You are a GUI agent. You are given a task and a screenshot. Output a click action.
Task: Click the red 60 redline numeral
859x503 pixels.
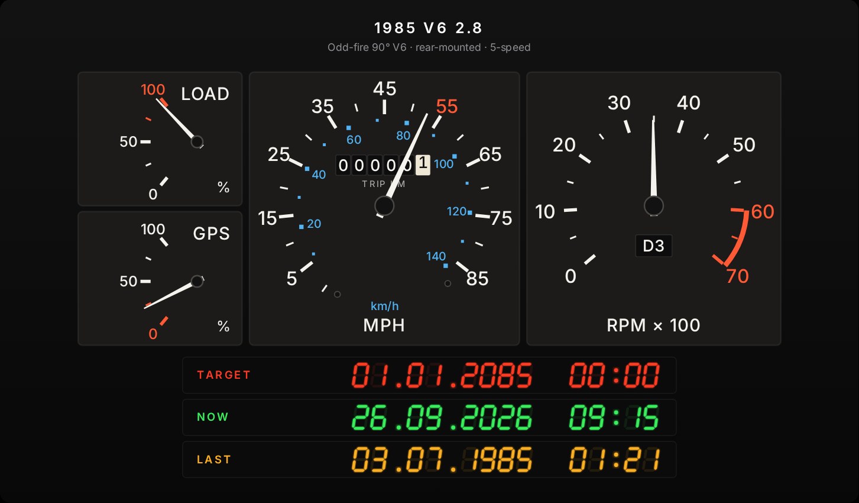pyautogui.click(x=763, y=212)
